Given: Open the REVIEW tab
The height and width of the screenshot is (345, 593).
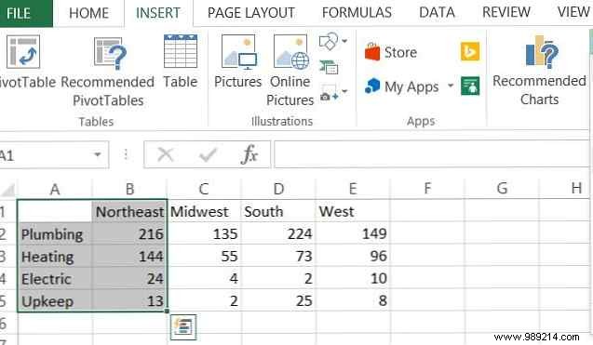Looking at the screenshot, I should [x=506, y=12].
